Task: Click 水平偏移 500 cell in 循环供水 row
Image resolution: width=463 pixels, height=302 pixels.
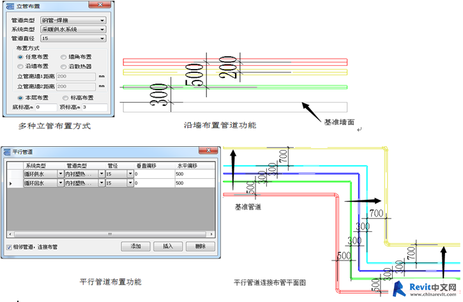Action: (195, 174)
